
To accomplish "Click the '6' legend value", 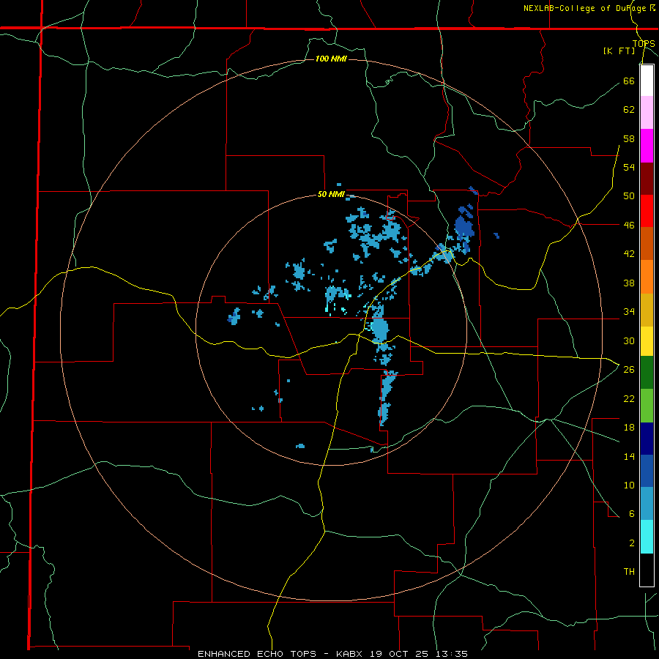I will pyautogui.click(x=632, y=514).
